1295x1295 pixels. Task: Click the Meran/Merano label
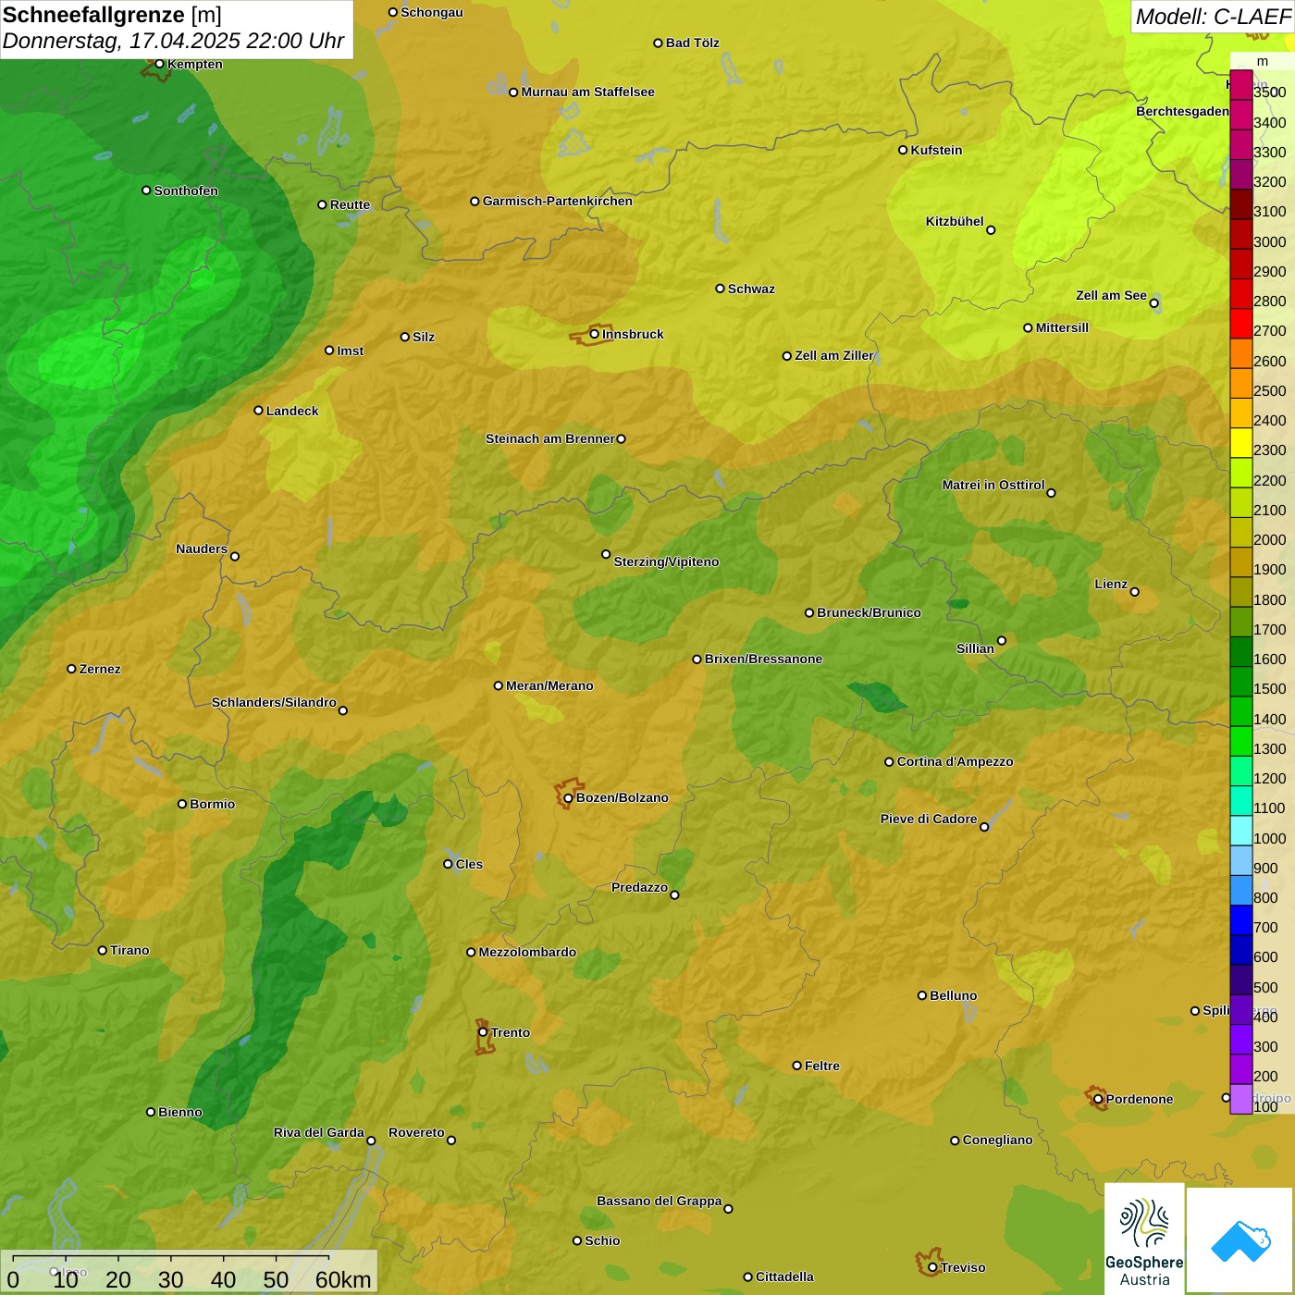549,685
